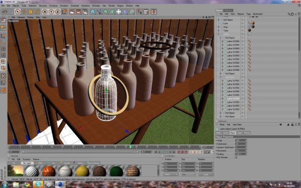
Task: Click the green timeline playhead marker
Action: (130, 147)
